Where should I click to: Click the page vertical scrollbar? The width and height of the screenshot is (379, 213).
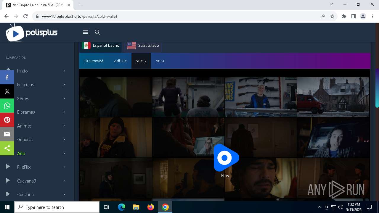pos(377,88)
